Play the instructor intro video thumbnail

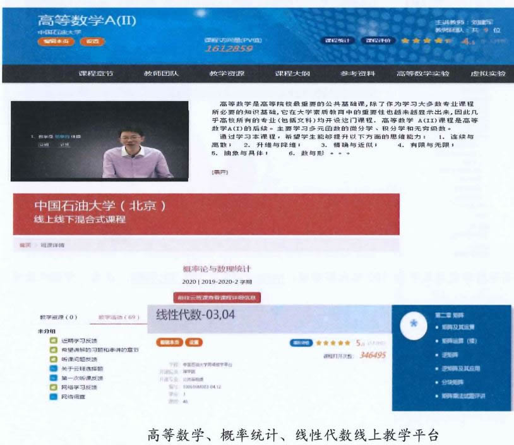click(x=100, y=140)
